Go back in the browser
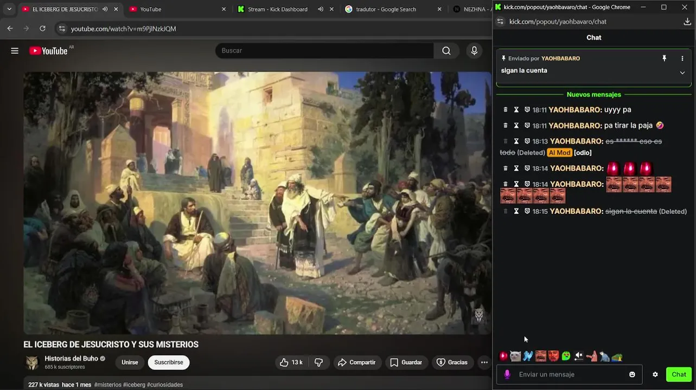The height and width of the screenshot is (390, 696). point(10,29)
